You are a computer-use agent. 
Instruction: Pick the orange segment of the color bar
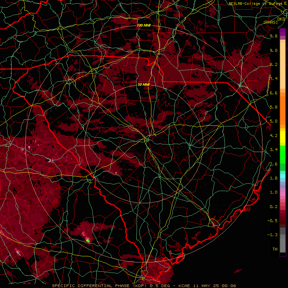[x=283, y=110]
